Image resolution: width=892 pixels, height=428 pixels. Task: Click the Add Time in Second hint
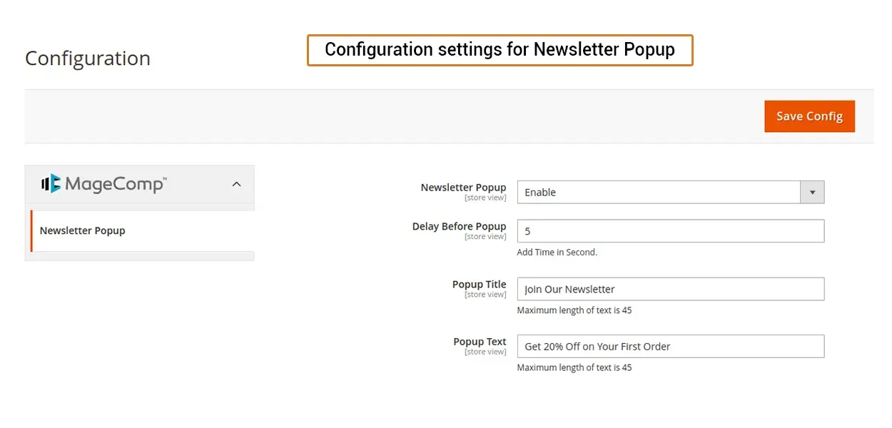(x=557, y=253)
